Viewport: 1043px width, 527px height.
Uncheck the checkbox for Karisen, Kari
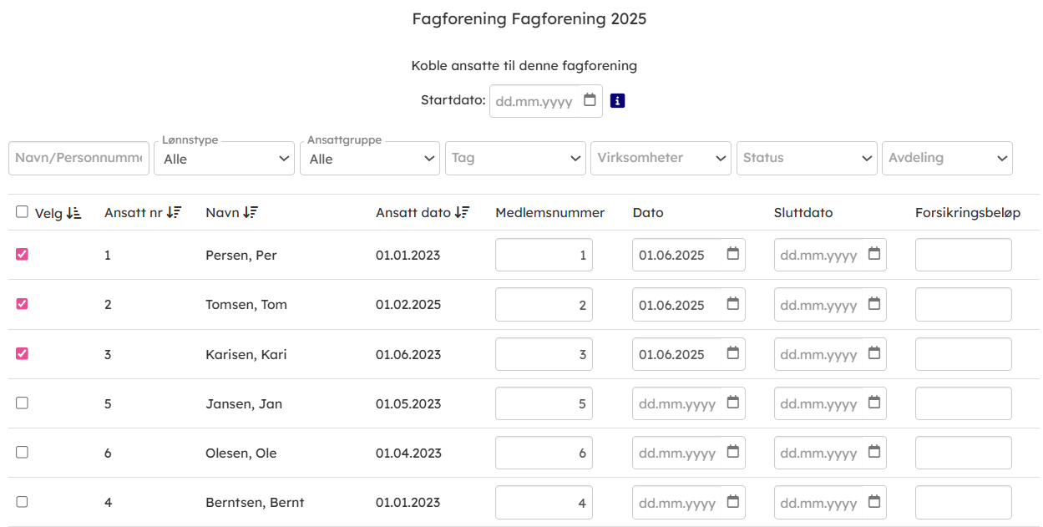pos(23,353)
